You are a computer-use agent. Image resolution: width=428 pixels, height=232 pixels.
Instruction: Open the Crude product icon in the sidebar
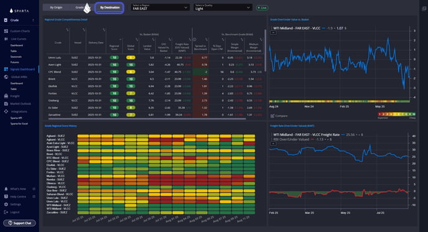(6, 20)
